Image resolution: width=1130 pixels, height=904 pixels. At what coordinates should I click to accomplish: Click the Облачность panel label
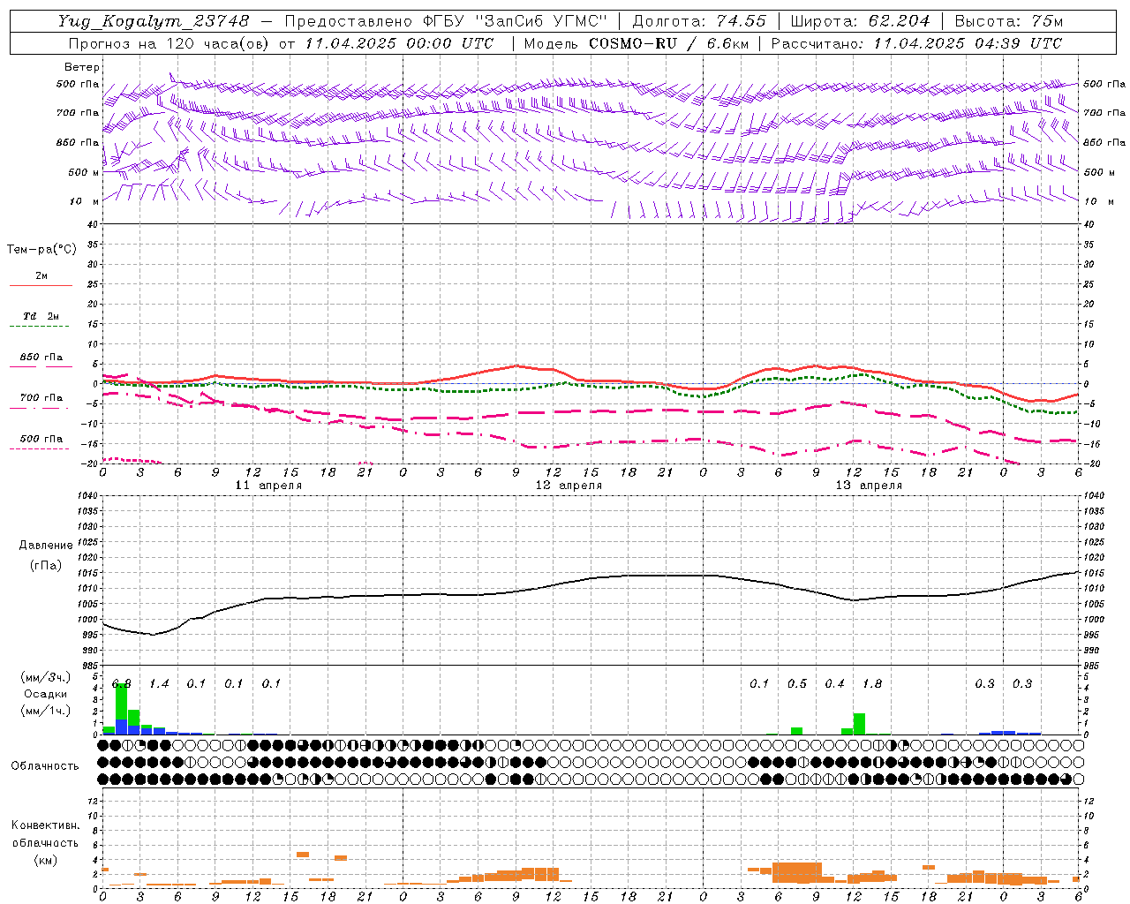45,766
